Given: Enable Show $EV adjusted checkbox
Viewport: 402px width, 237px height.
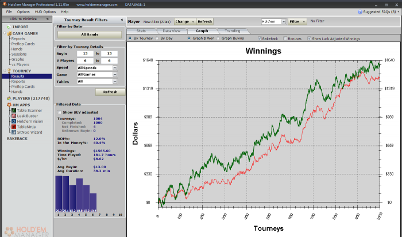Looking at the screenshot, I should click(x=60, y=112).
